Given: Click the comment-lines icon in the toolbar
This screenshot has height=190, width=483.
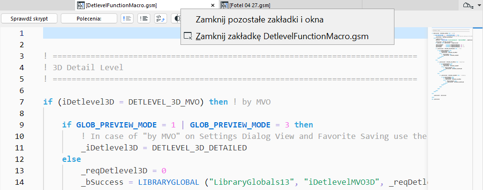Looking at the screenshot, I should click(x=126, y=19).
